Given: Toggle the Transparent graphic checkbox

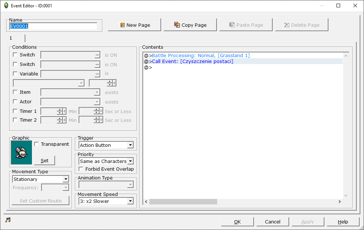Looking at the screenshot, I should pos(36,144).
